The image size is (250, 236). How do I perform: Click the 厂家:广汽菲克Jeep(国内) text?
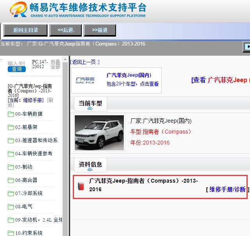pyautogui.click(x=161, y=121)
